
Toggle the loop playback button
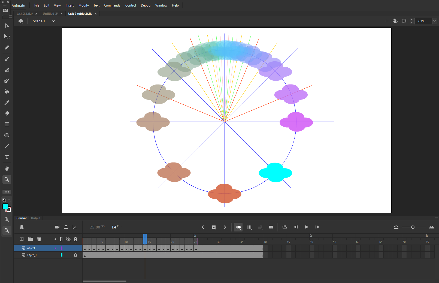tap(285, 227)
